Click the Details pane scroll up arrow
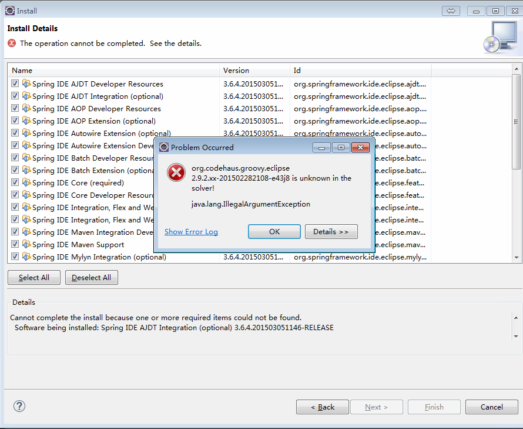The image size is (523, 429). [516, 318]
